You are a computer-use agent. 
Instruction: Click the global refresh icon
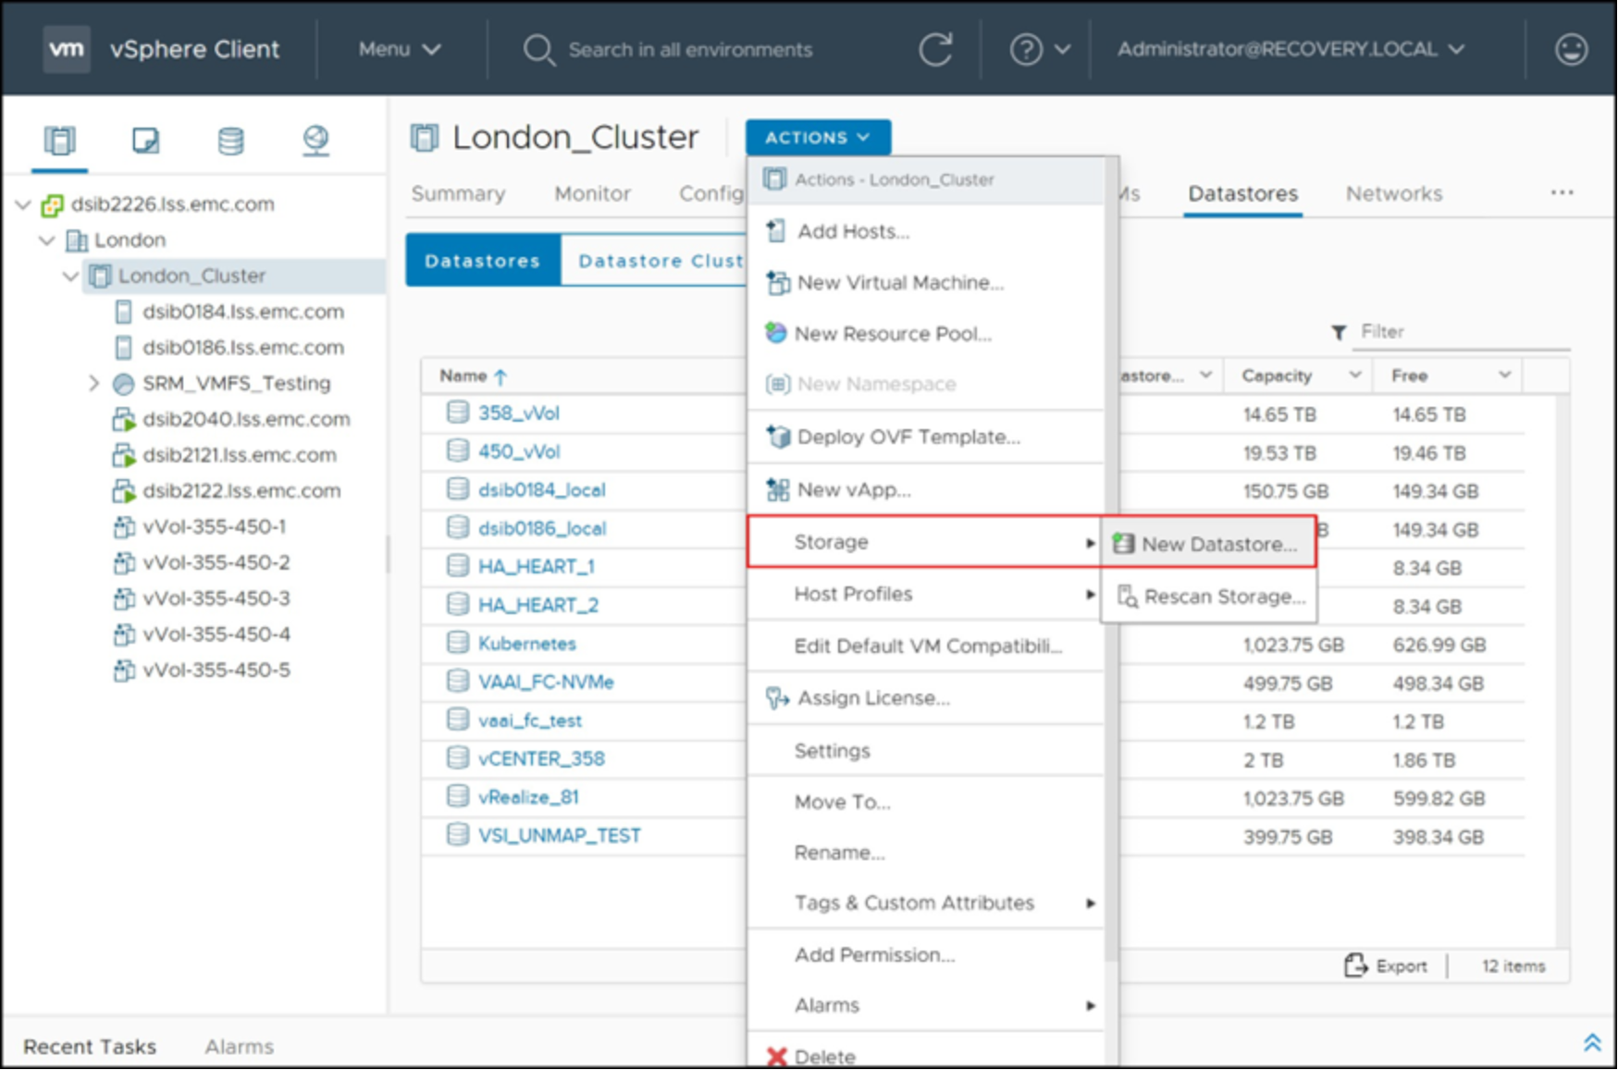pyautogui.click(x=935, y=49)
